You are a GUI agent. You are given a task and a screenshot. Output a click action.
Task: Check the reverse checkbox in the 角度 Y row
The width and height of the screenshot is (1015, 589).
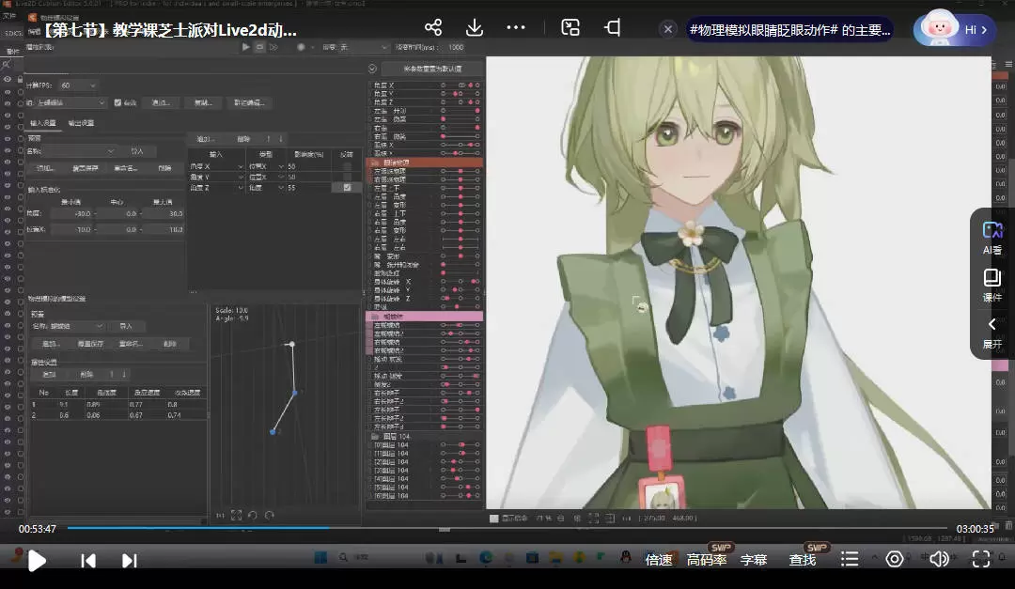point(347,177)
